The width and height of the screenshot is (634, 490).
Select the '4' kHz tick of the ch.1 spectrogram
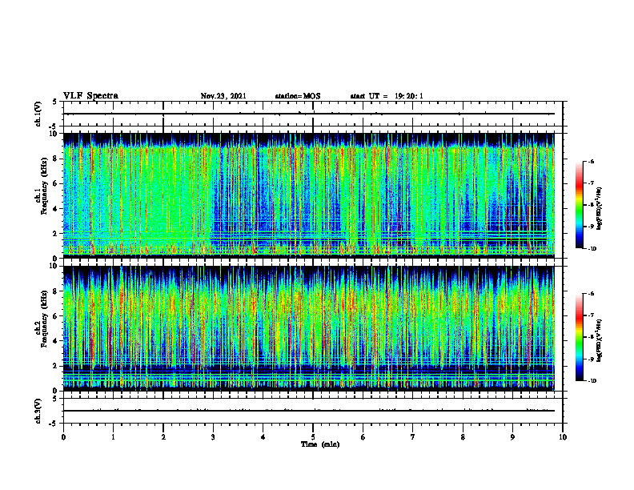click(56, 209)
